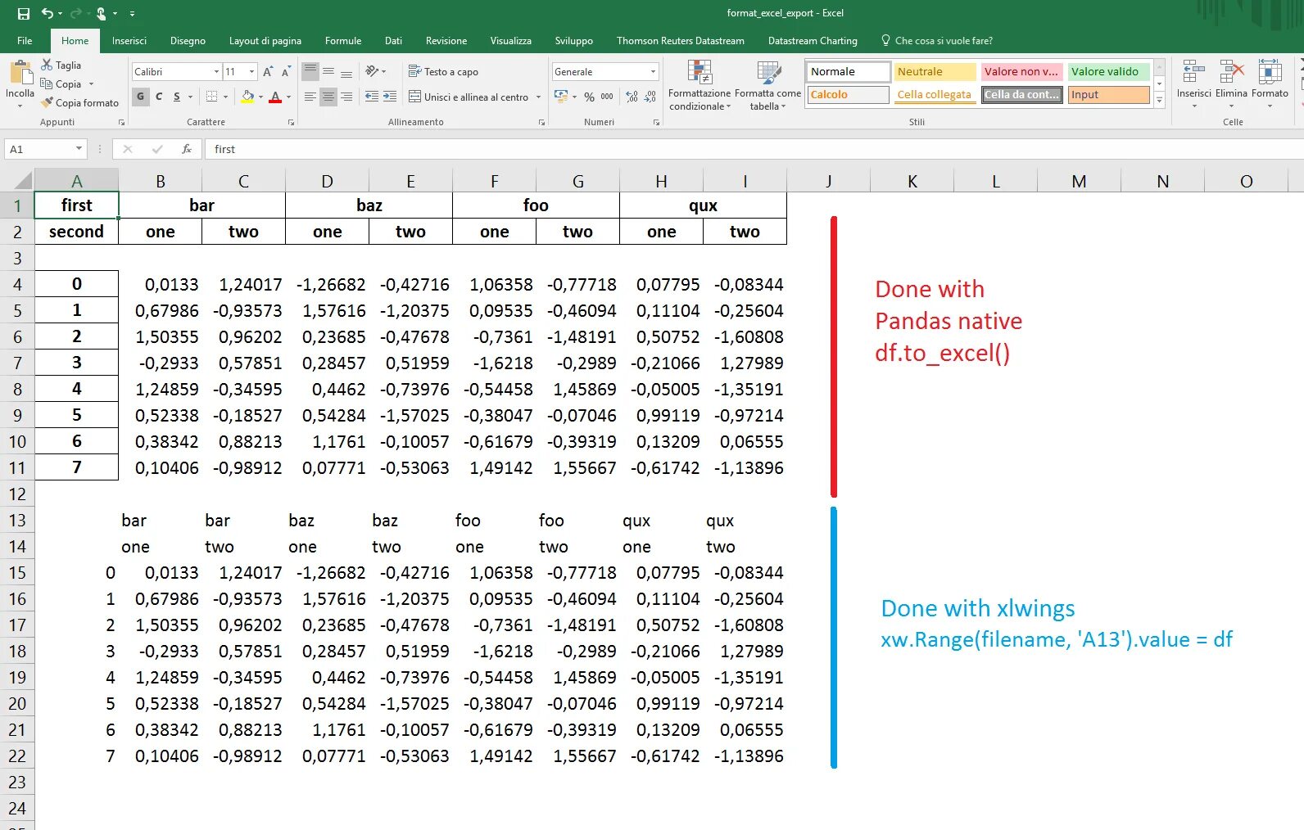Open Formatta come tabella gallery
This screenshot has width=1304, height=830.
coord(767,85)
